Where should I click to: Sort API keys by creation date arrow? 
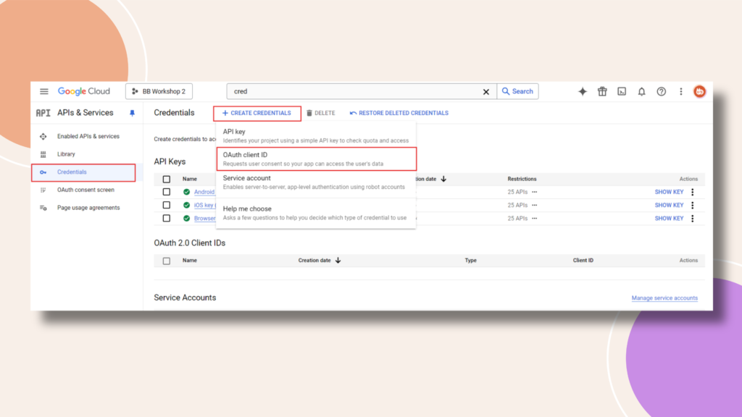pos(443,180)
